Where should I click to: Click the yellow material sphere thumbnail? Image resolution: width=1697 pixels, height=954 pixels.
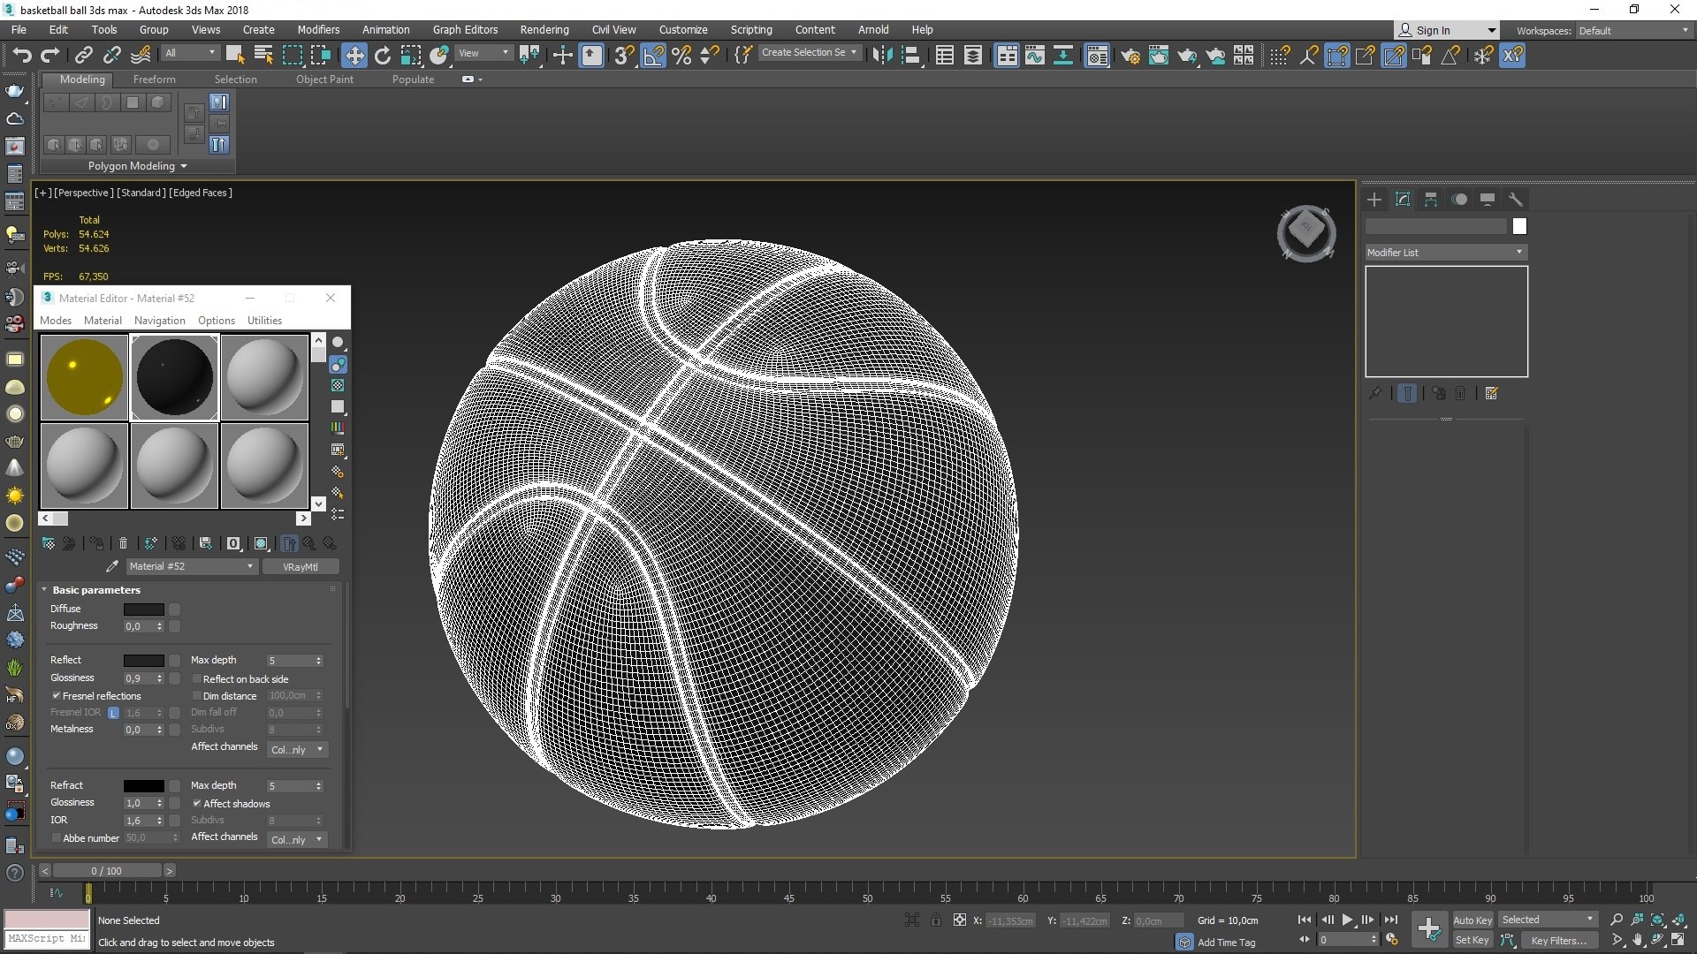click(x=84, y=376)
